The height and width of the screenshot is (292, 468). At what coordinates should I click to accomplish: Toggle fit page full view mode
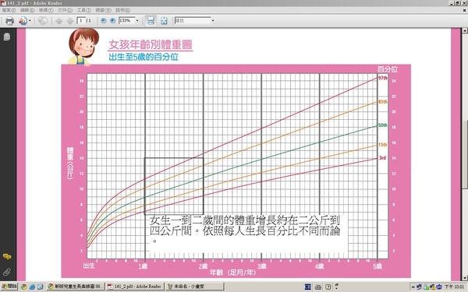164,20
